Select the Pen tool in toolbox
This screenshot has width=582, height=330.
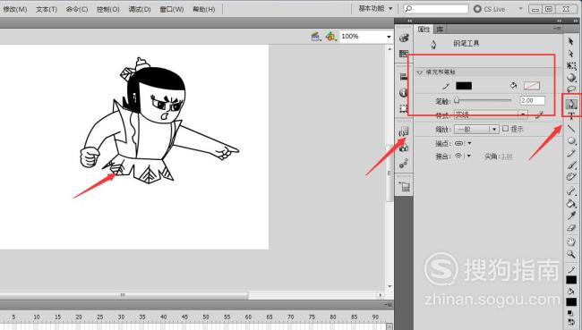coord(571,105)
